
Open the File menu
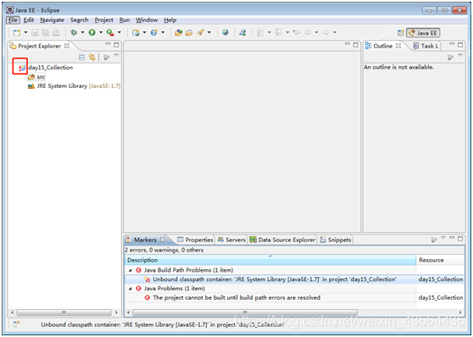coord(13,19)
